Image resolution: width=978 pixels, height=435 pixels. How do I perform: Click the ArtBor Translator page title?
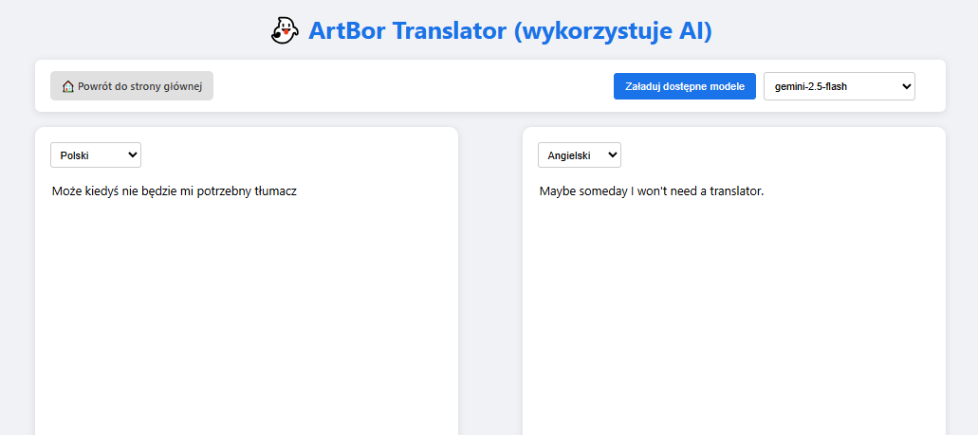coord(510,30)
